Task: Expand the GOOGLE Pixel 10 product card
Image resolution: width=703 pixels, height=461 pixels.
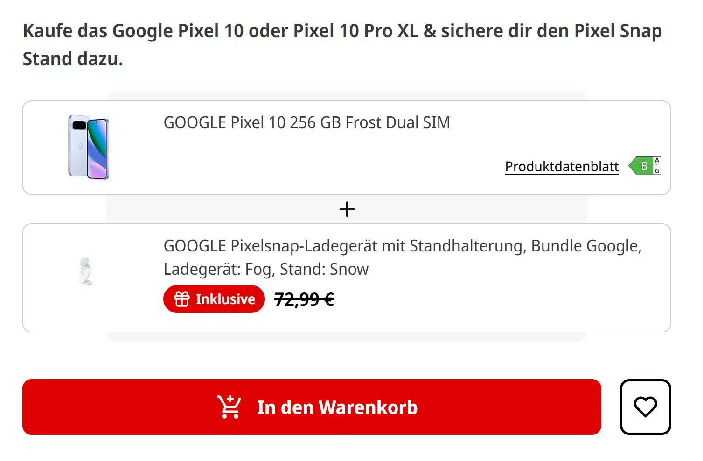Action: coord(347,147)
